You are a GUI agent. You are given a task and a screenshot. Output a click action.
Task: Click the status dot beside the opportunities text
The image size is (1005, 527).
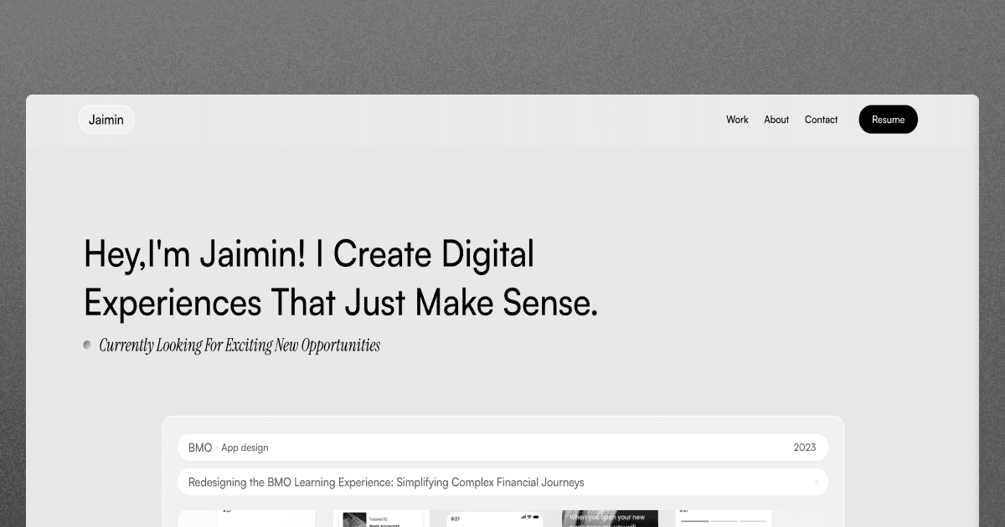point(88,344)
